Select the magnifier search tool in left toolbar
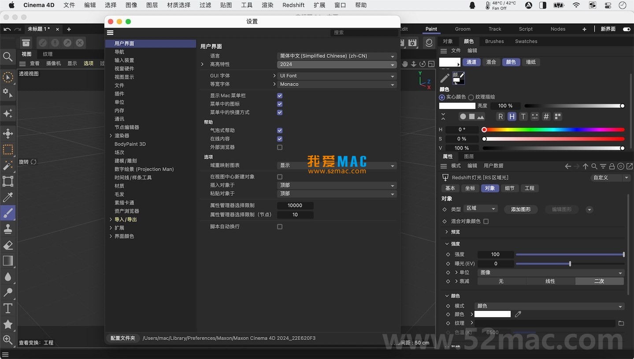 pyautogui.click(x=8, y=56)
